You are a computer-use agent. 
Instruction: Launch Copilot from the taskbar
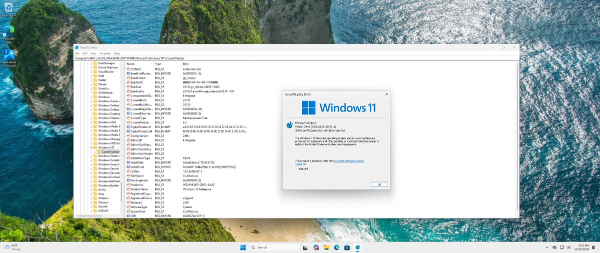pos(316,247)
